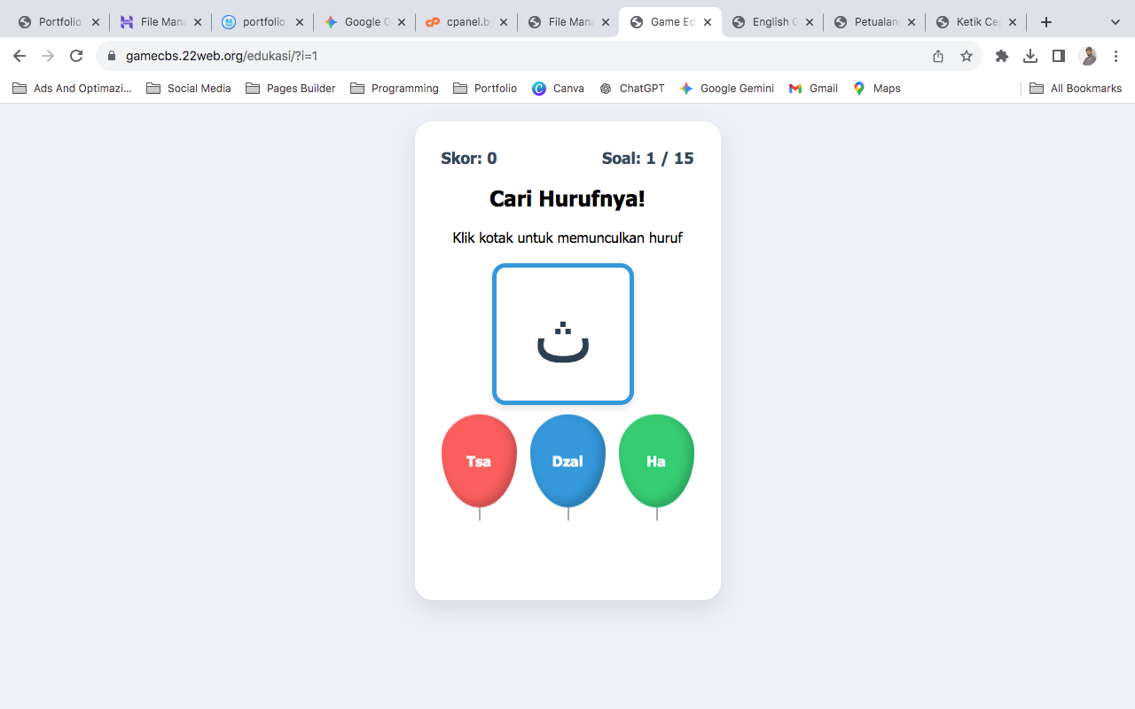The height and width of the screenshot is (709, 1135).
Task: Select the blue Dzal balloon
Action: pos(567,460)
